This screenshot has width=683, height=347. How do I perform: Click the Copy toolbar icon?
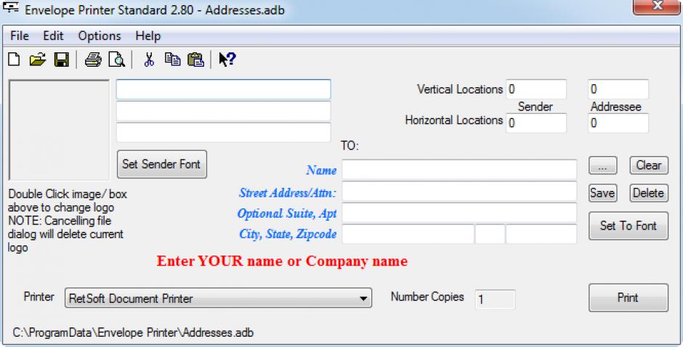coord(172,60)
